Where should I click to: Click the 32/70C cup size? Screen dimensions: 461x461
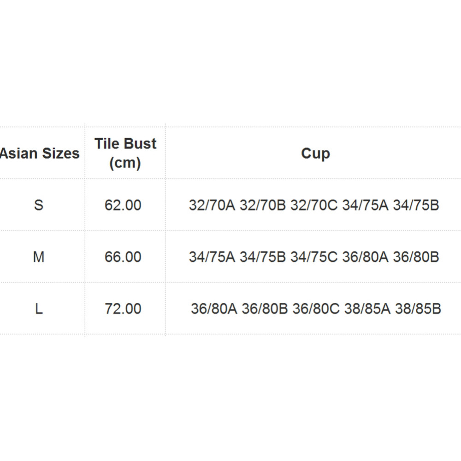(x=314, y=205)
